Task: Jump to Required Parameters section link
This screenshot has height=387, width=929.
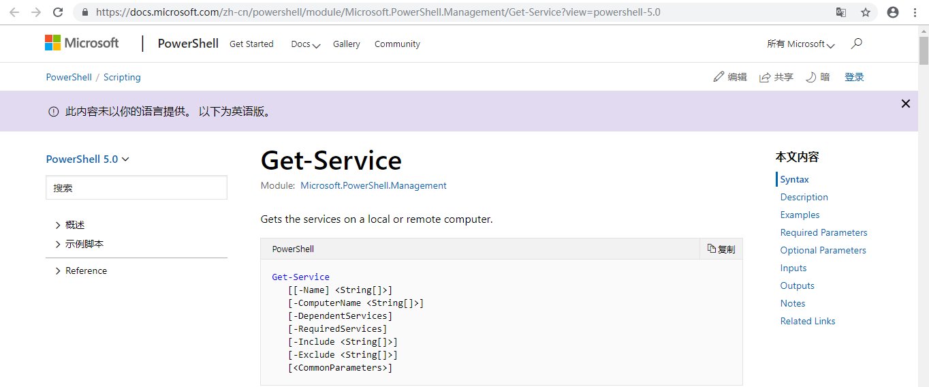Action: point(824,232)
